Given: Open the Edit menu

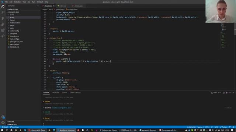Looking at the screenshot, I should click(x=11, y=2).
